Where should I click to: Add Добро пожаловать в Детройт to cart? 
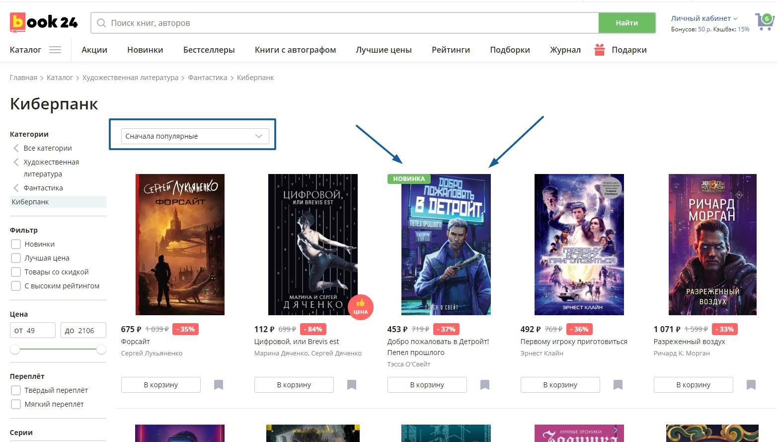click(427, 385)
